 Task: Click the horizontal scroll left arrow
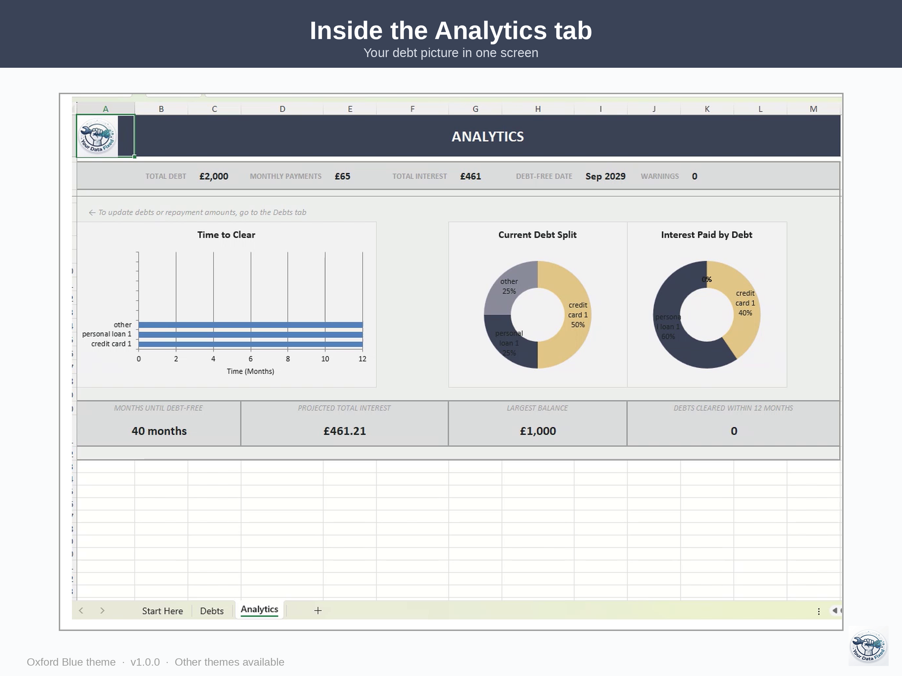click(x=835, y=610)
